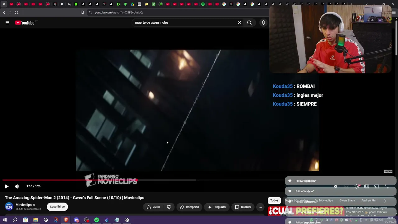Switch to the Spotify browser tab
The height and width of the screenshot is (224, 398).
203,4
